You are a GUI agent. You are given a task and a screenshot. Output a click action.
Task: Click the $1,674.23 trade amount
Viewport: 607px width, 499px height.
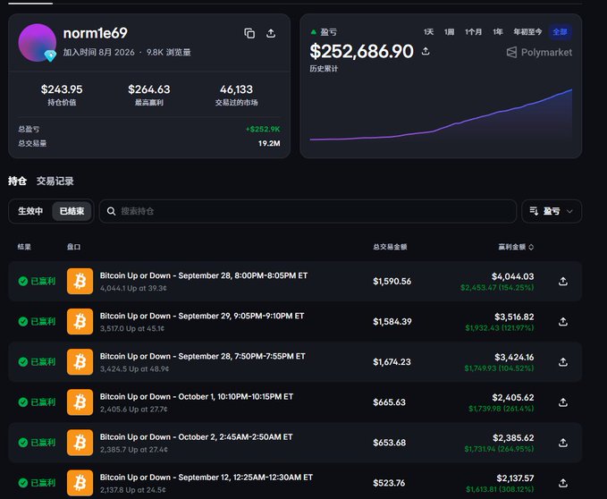392,361
